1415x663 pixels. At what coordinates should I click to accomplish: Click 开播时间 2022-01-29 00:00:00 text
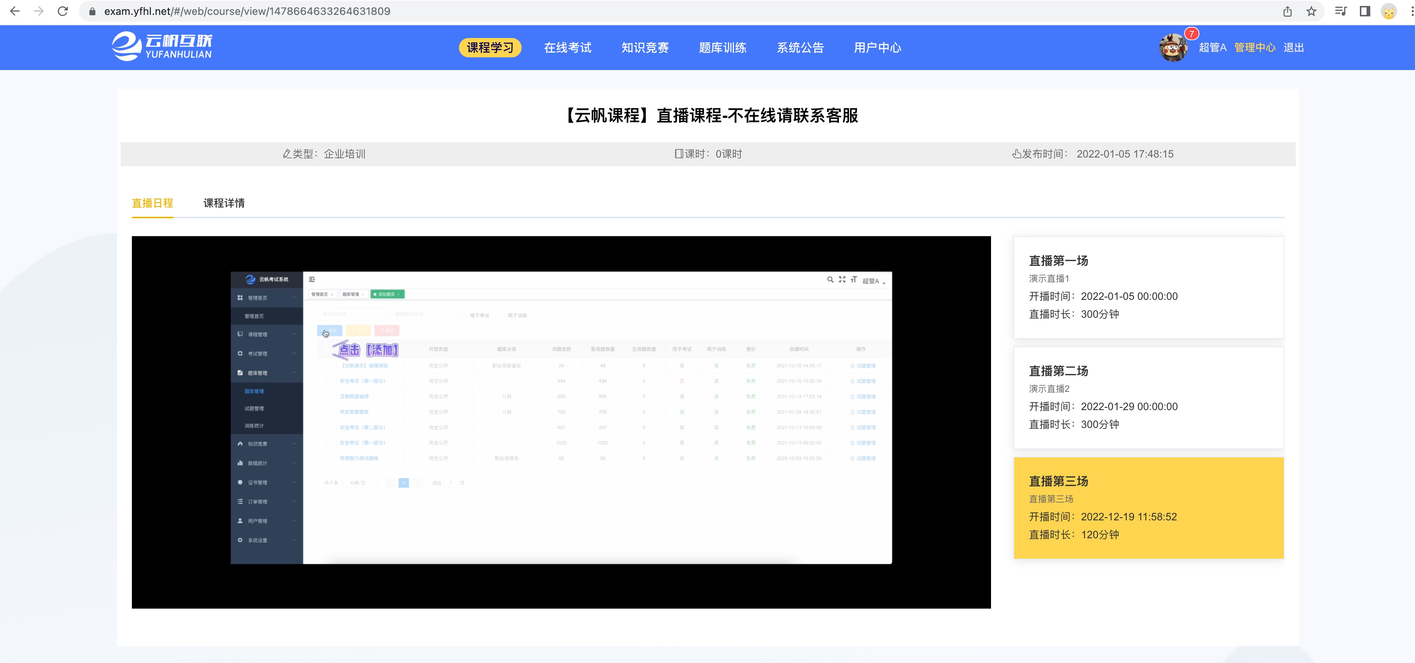point(1103,406)
